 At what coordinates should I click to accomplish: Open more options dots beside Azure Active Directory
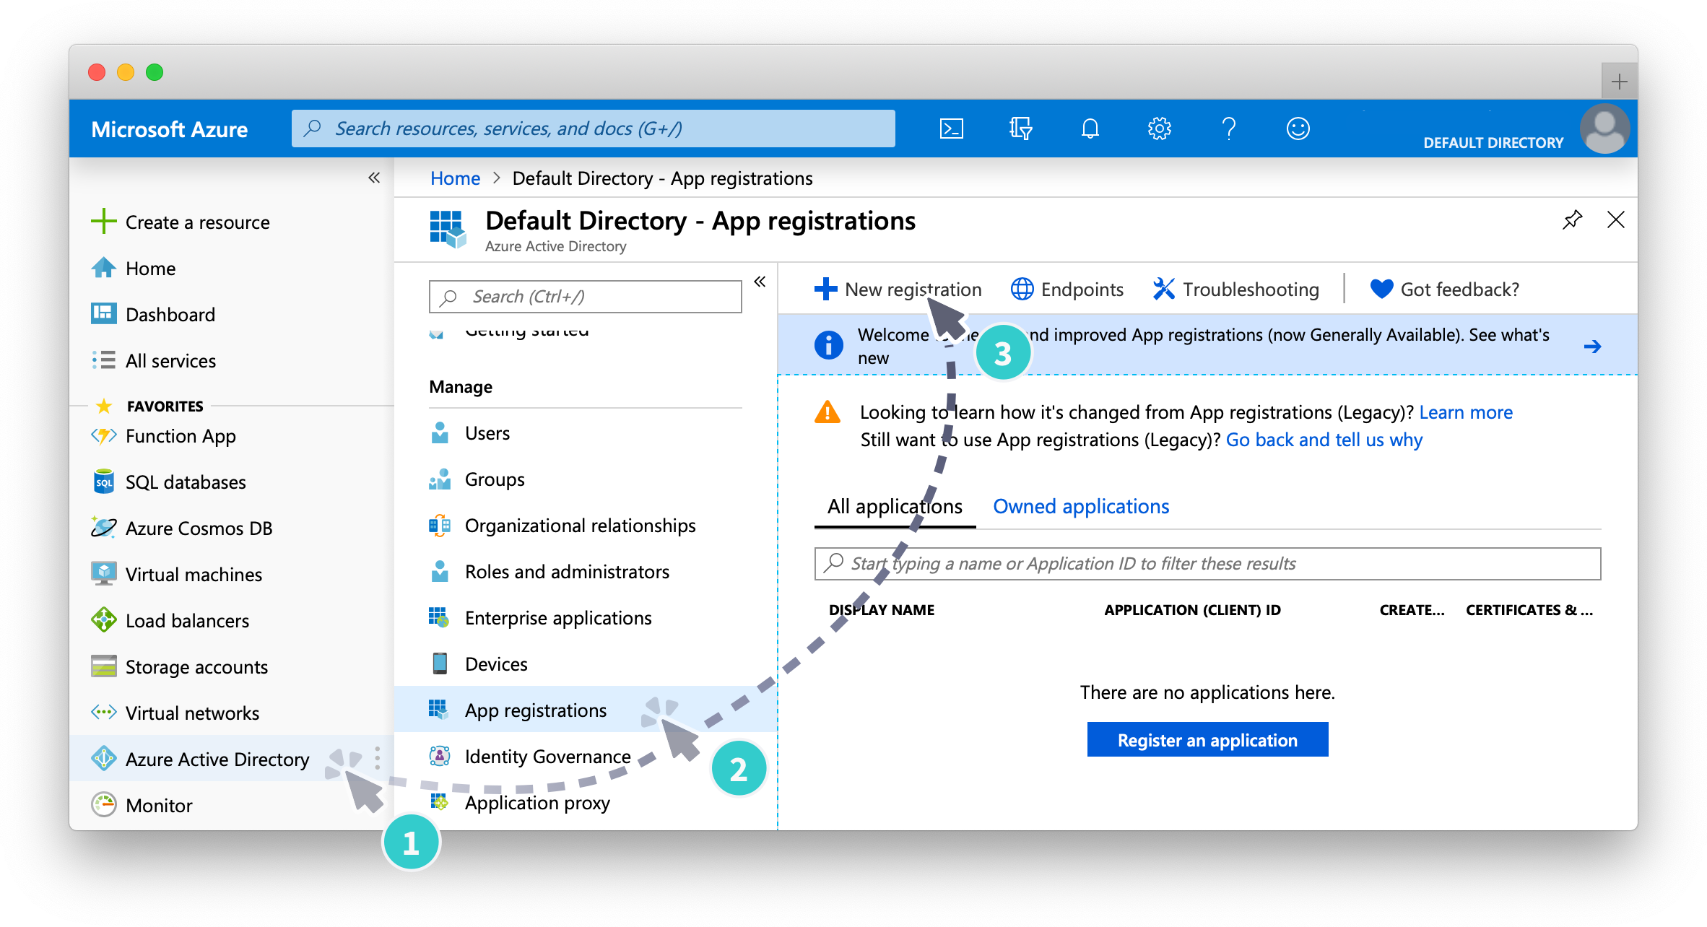pos(378,758)
